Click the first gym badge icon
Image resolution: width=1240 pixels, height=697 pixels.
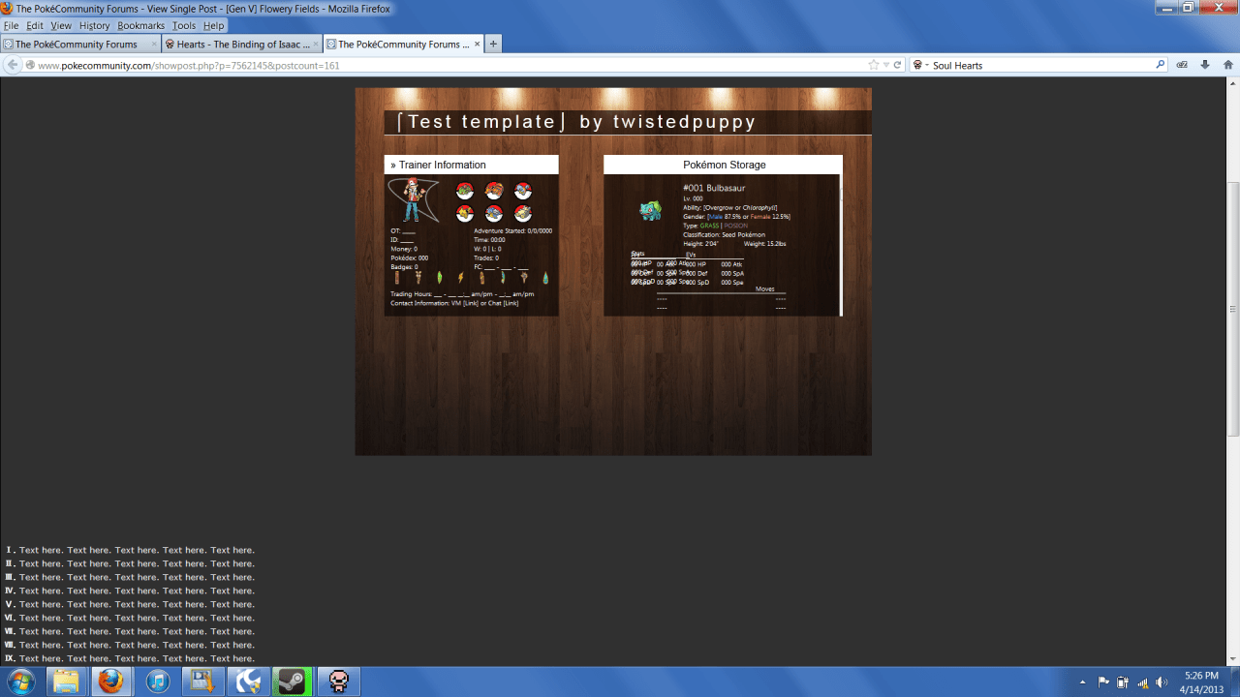396,278
